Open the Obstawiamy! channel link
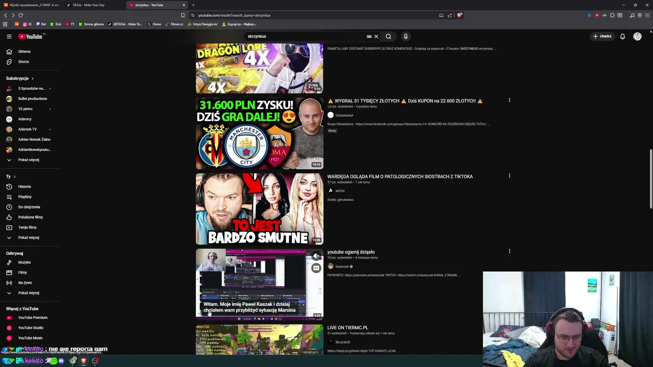The image size is (653, 367). [x=344, y=115]
